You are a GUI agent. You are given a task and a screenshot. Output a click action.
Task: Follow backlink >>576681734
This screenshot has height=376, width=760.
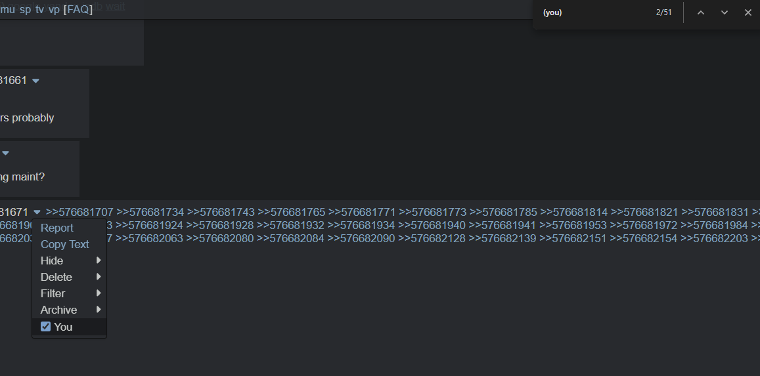[150, 213]
